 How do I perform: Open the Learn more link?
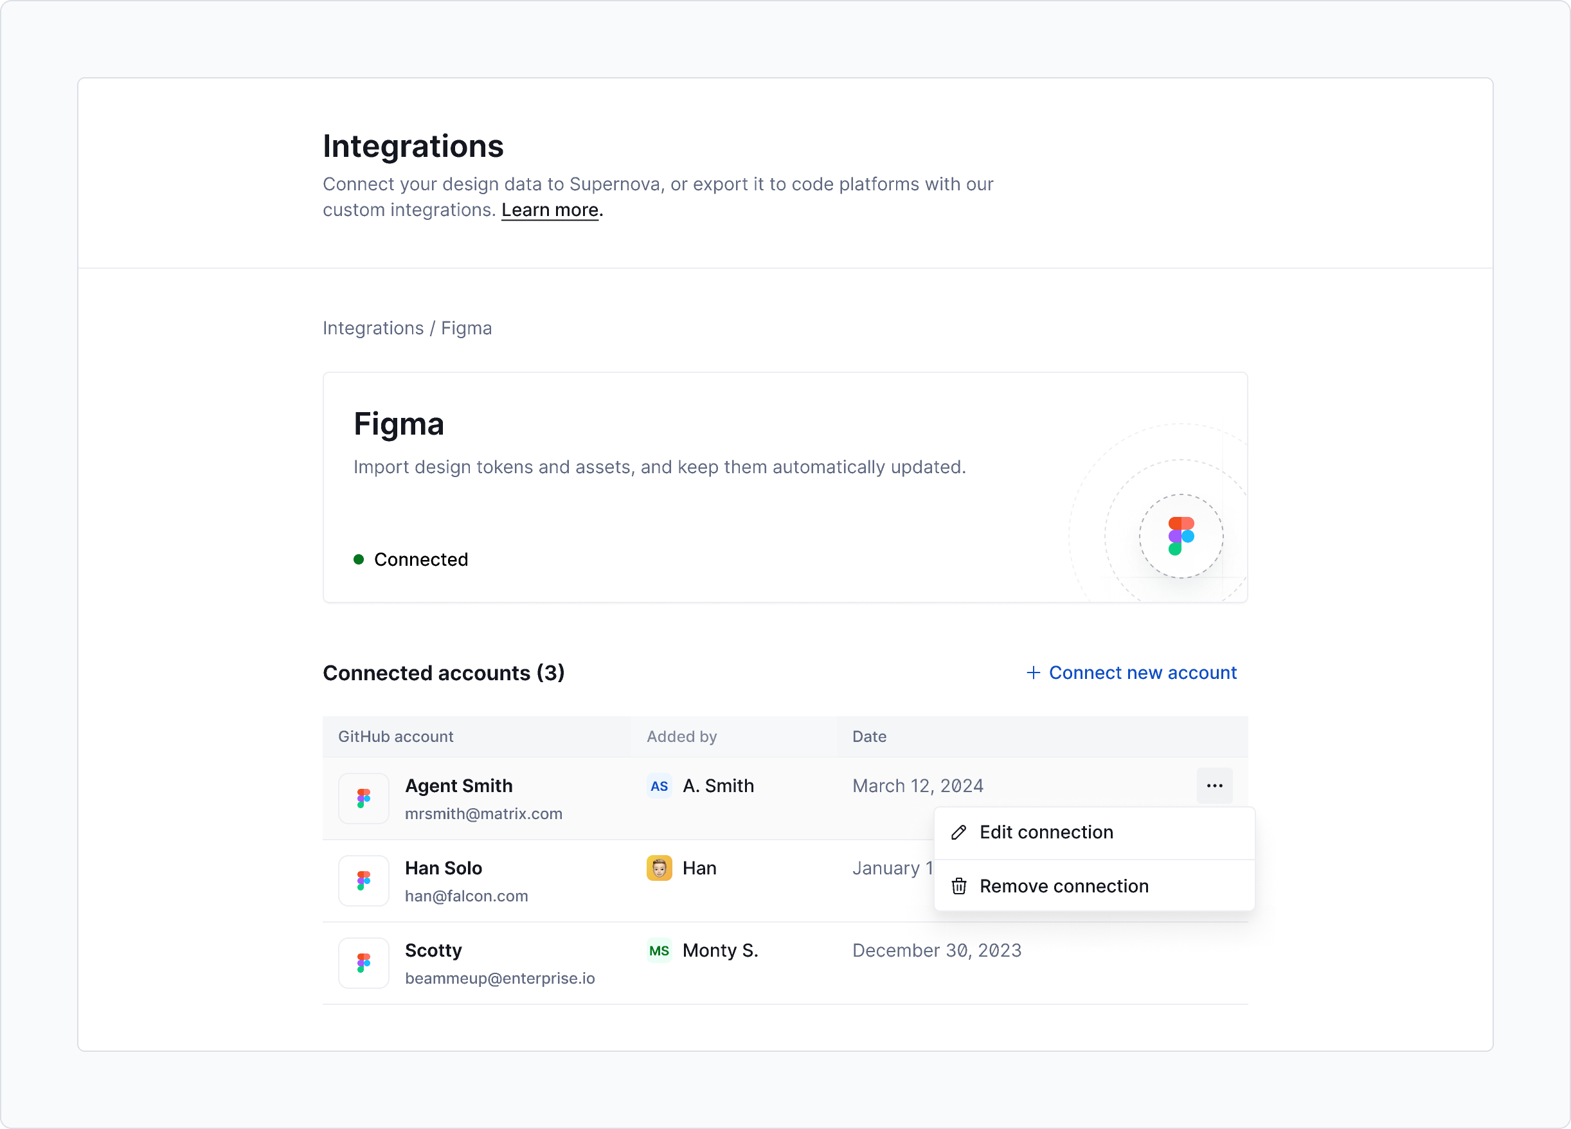(x=550, y=210)
